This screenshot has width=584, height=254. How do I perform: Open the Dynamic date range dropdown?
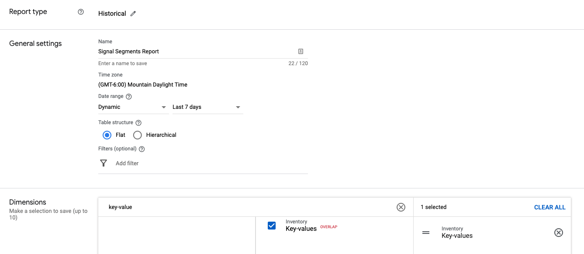(133, 107)
